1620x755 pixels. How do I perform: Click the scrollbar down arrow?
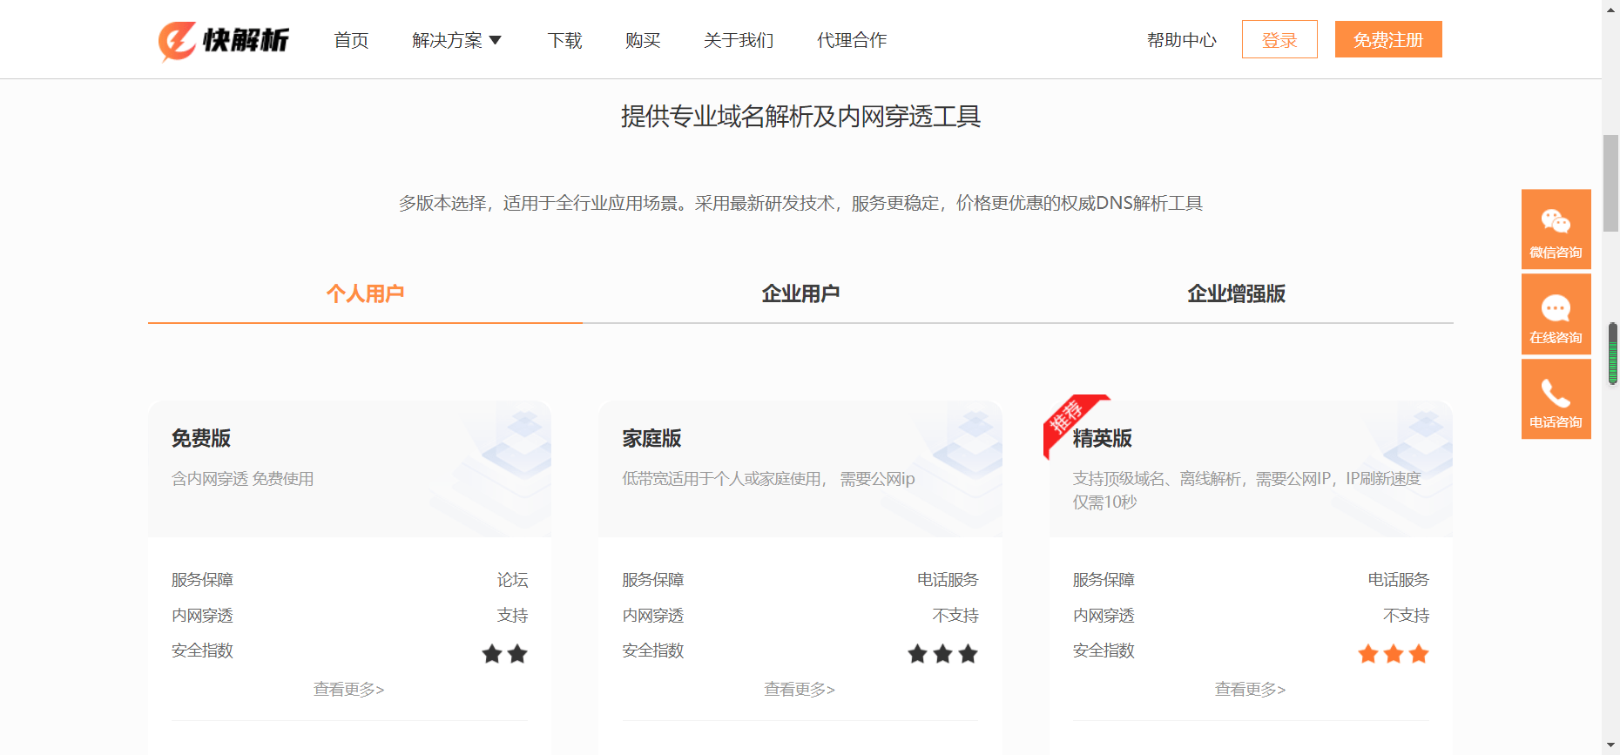(1611, 746)
